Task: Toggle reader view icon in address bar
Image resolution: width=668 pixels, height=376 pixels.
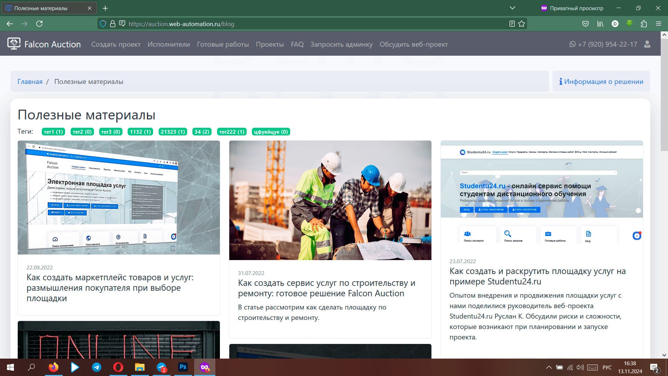Action: (x=512, y=24)
